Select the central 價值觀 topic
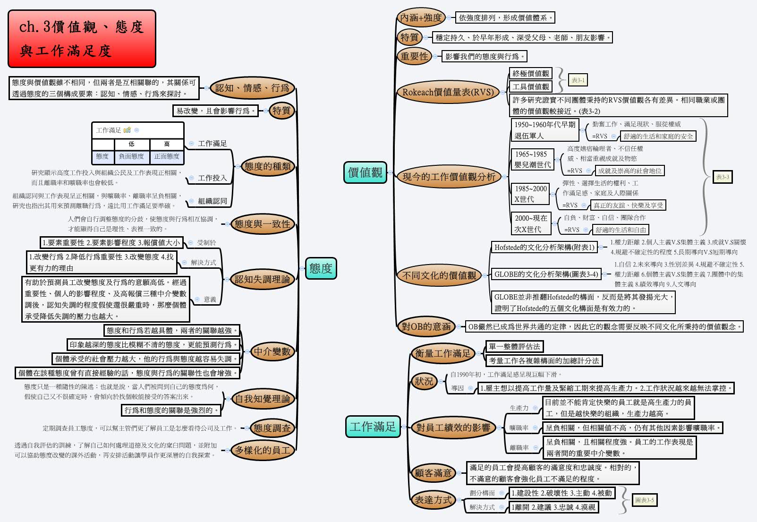The height and width of the screenshot is (522, 757). (366, 171)
